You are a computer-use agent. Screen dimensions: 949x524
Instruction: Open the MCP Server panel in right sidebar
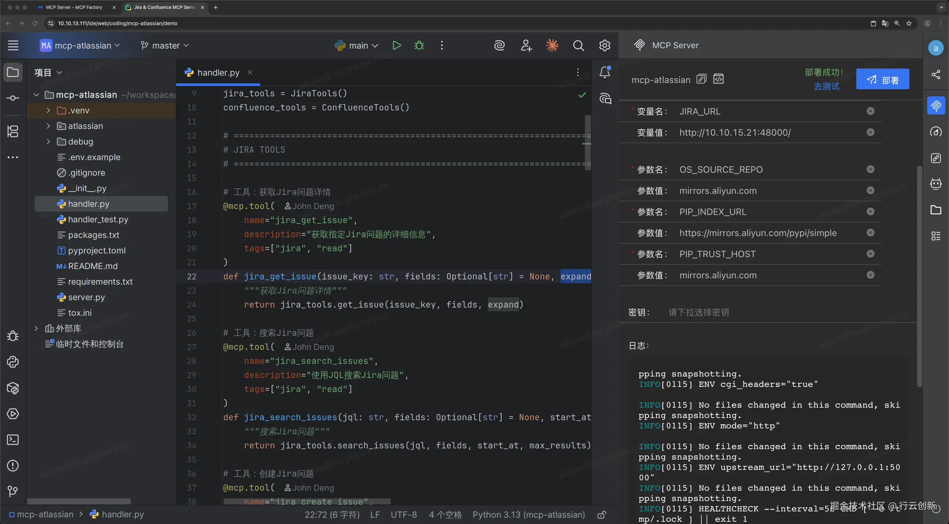pyautogui.click(x=936, y=106)
